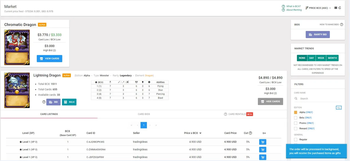Click the help icon next to Cut
Image resolution: width=350 pixels, height=161 pixels.
click(250, 133)
